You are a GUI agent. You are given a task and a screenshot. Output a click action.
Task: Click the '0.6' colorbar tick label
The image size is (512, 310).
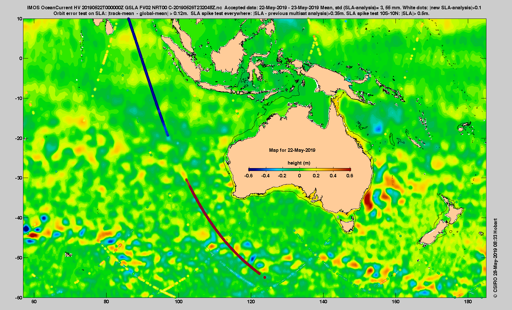[x=350, y=175]
